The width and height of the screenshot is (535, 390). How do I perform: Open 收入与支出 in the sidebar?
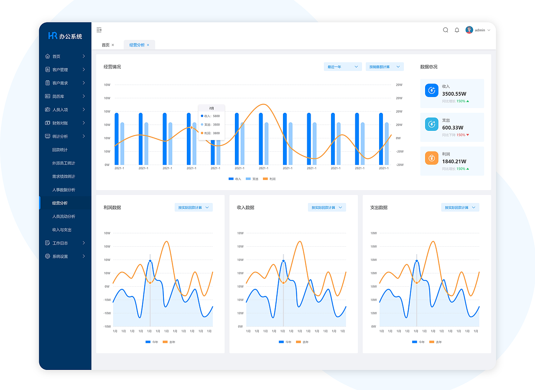pyautogui.click(x=62, y=230)
